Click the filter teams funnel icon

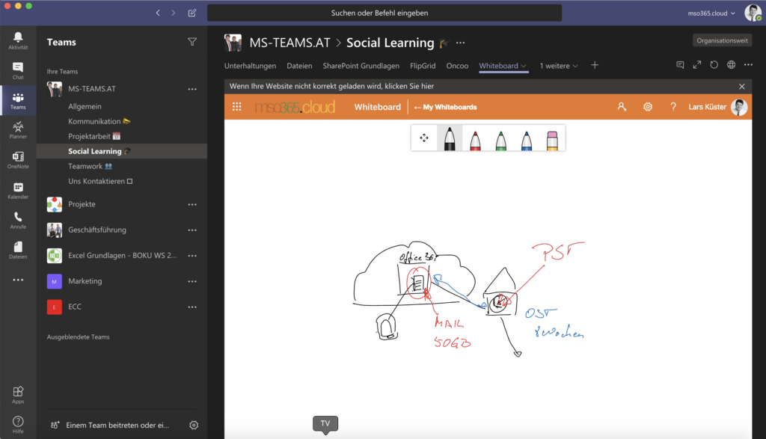pos(192,42)
